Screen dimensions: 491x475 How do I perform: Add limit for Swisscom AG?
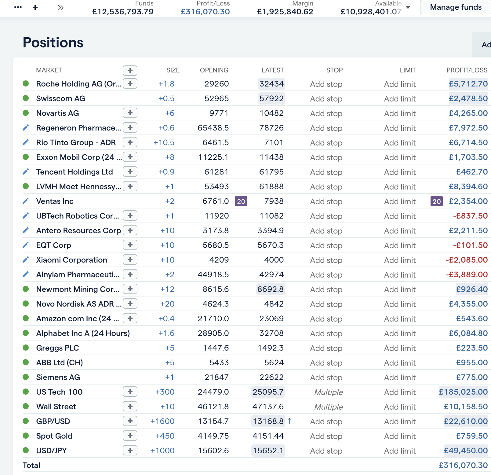400,99
